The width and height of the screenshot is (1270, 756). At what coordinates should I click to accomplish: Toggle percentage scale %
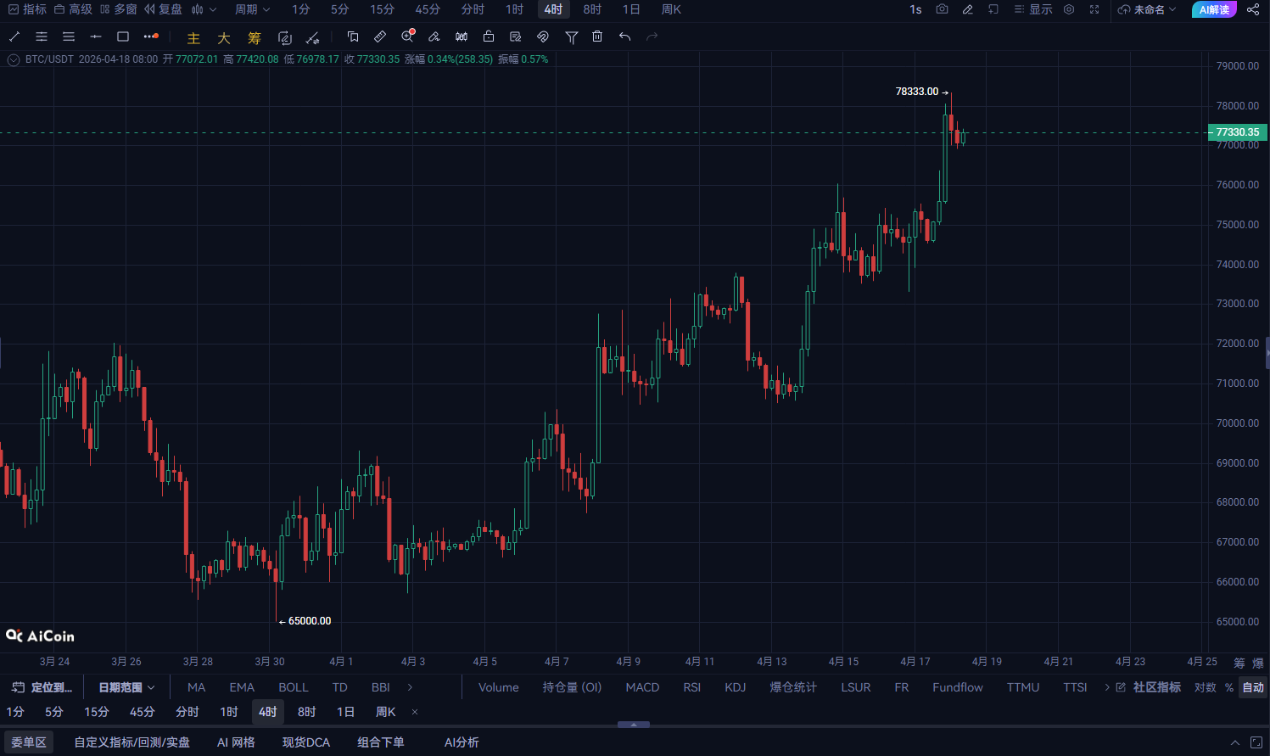point(1229,687)
